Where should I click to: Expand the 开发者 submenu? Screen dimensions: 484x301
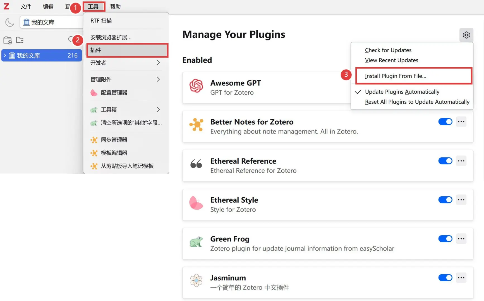(x=126, y=63)
